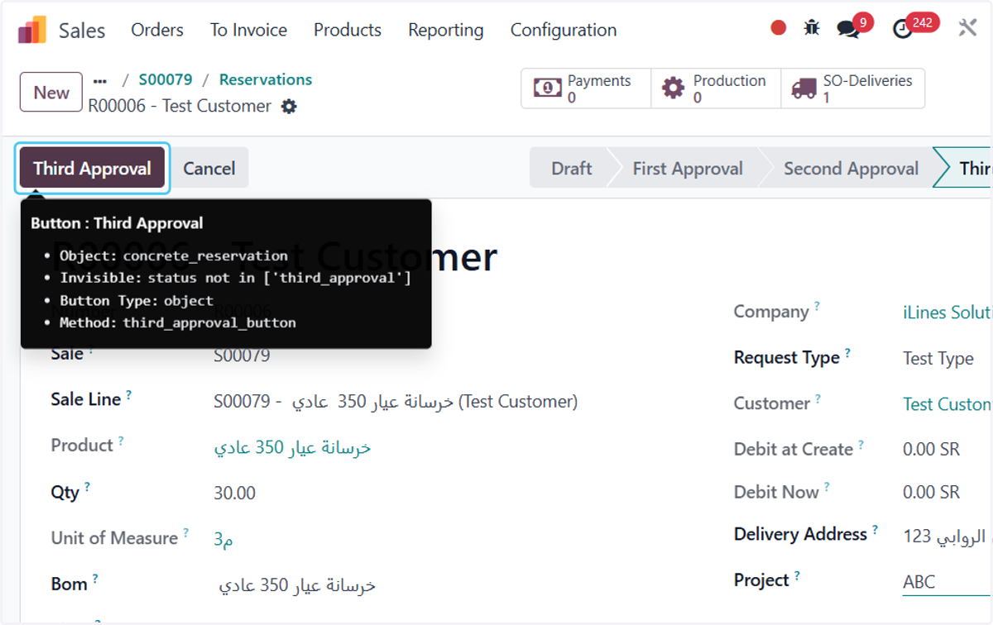Click the help mark beside Delivery Address
This screenshot has height=625, width=993.
[875, 530]
